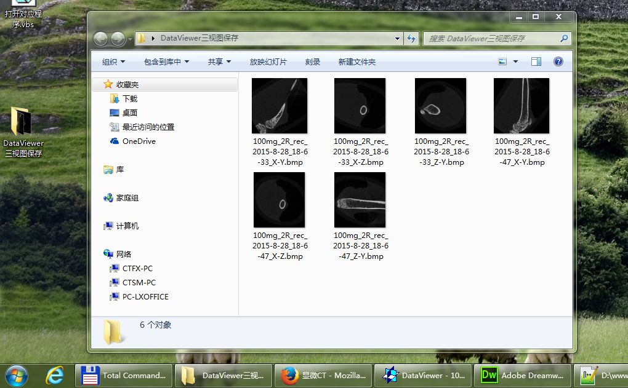Select thumbnail of 18-6-33_Z-Y.bmp
The image size is (628, 388).
441,106
